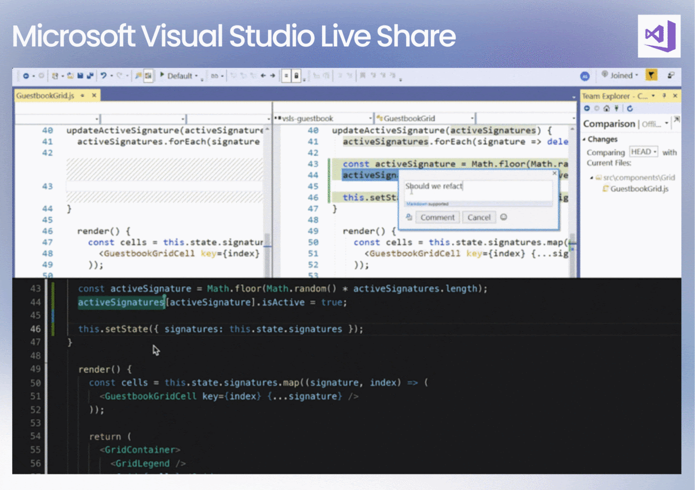Click the Cancel button in comment popup
695x490 pixels.
(479, 218)
